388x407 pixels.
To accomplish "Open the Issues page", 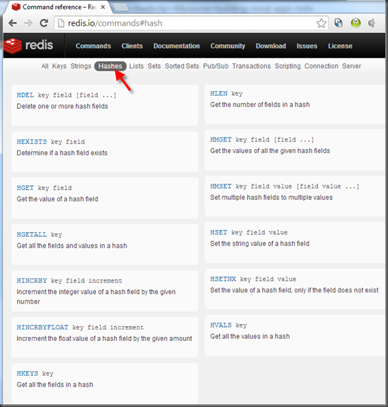I will 307,46.
